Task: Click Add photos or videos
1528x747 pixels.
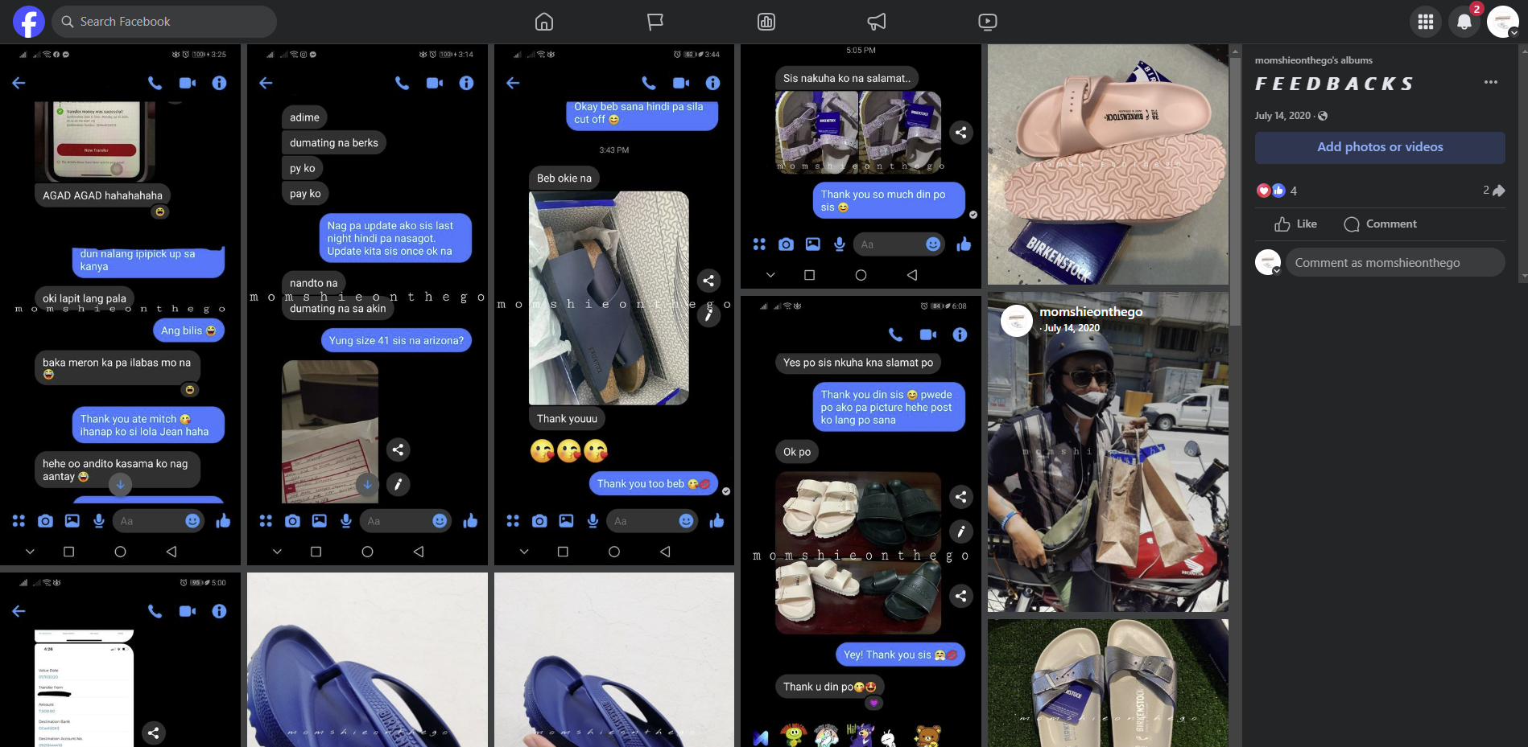Action: coord(1380,147)
